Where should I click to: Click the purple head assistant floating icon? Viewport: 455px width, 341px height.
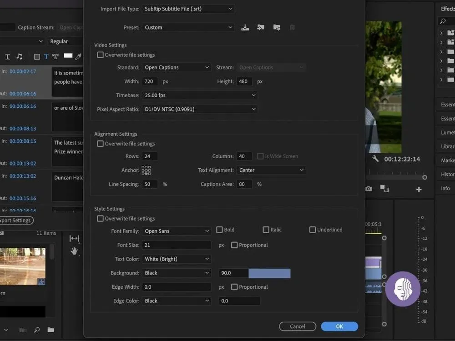click(x=403, y=289)
